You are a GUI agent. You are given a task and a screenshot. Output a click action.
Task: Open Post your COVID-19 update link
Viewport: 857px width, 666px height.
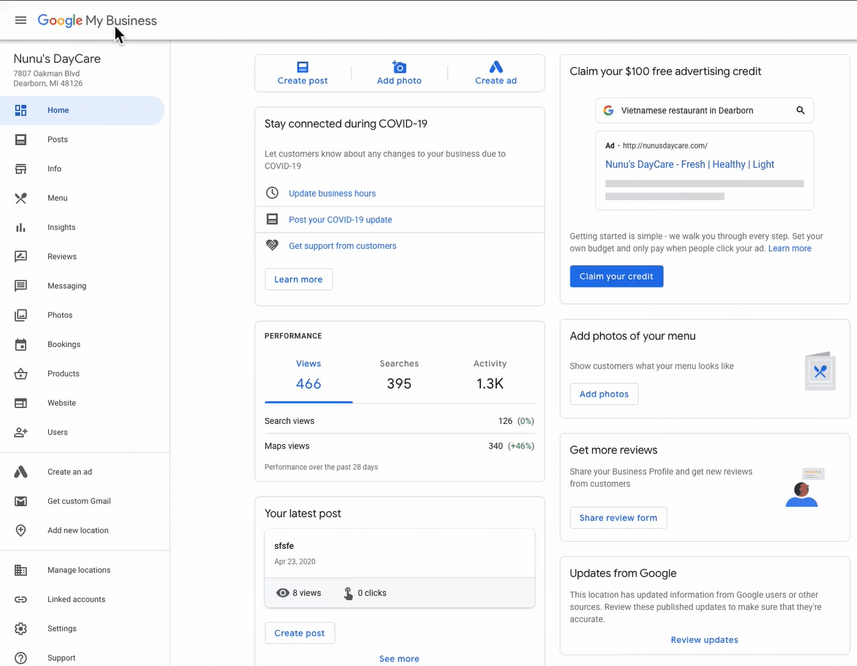(x=340, y=219)
